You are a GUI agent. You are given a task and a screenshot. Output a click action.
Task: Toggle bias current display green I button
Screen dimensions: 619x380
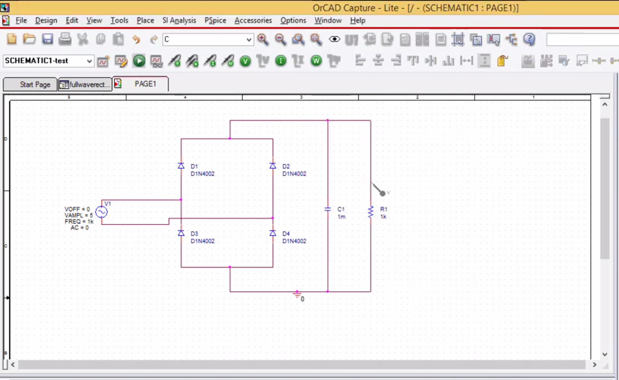point(281,61)
